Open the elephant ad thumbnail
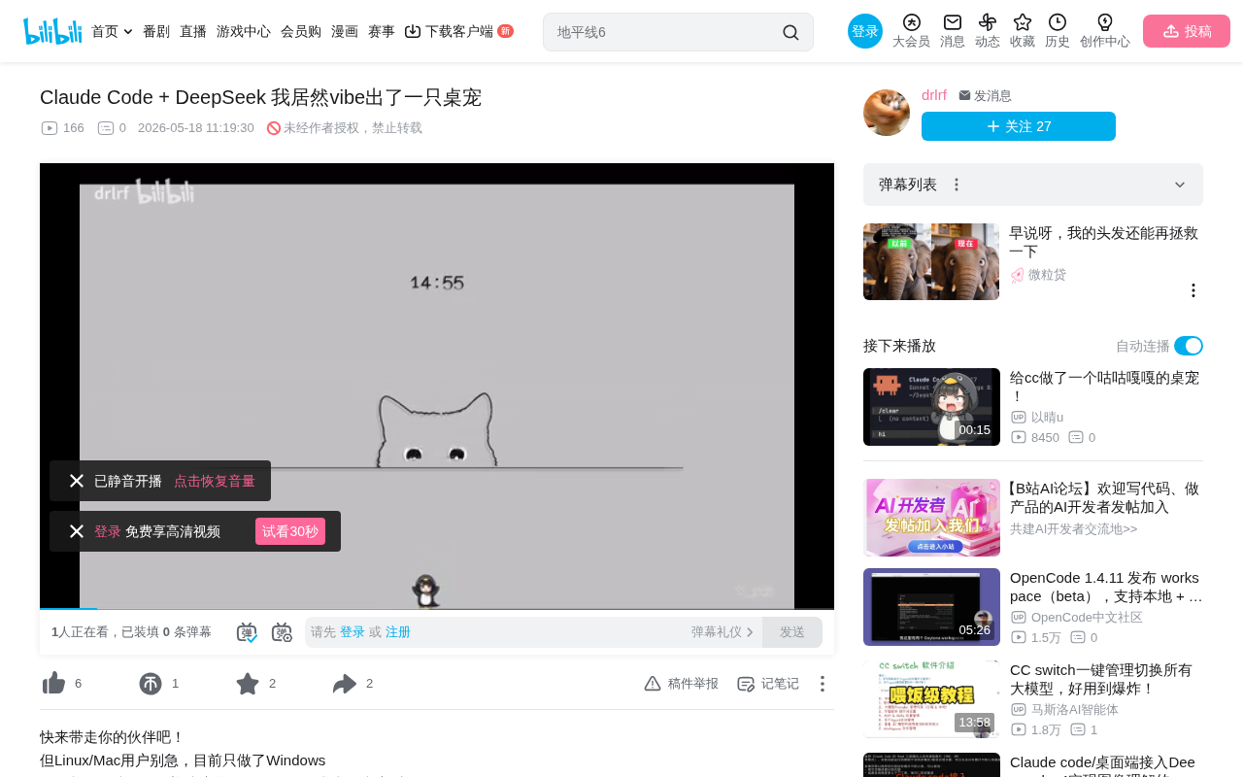Screen dimensions: 1243x777 coord(931,261)
